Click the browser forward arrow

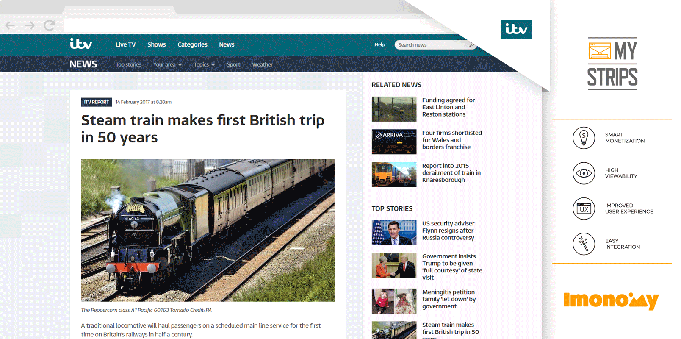coord(30,25)
